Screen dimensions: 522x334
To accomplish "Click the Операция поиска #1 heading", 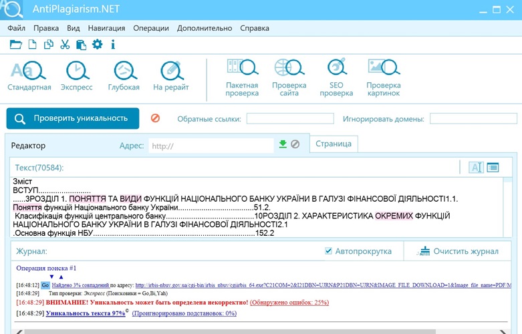I will point(46,268).
